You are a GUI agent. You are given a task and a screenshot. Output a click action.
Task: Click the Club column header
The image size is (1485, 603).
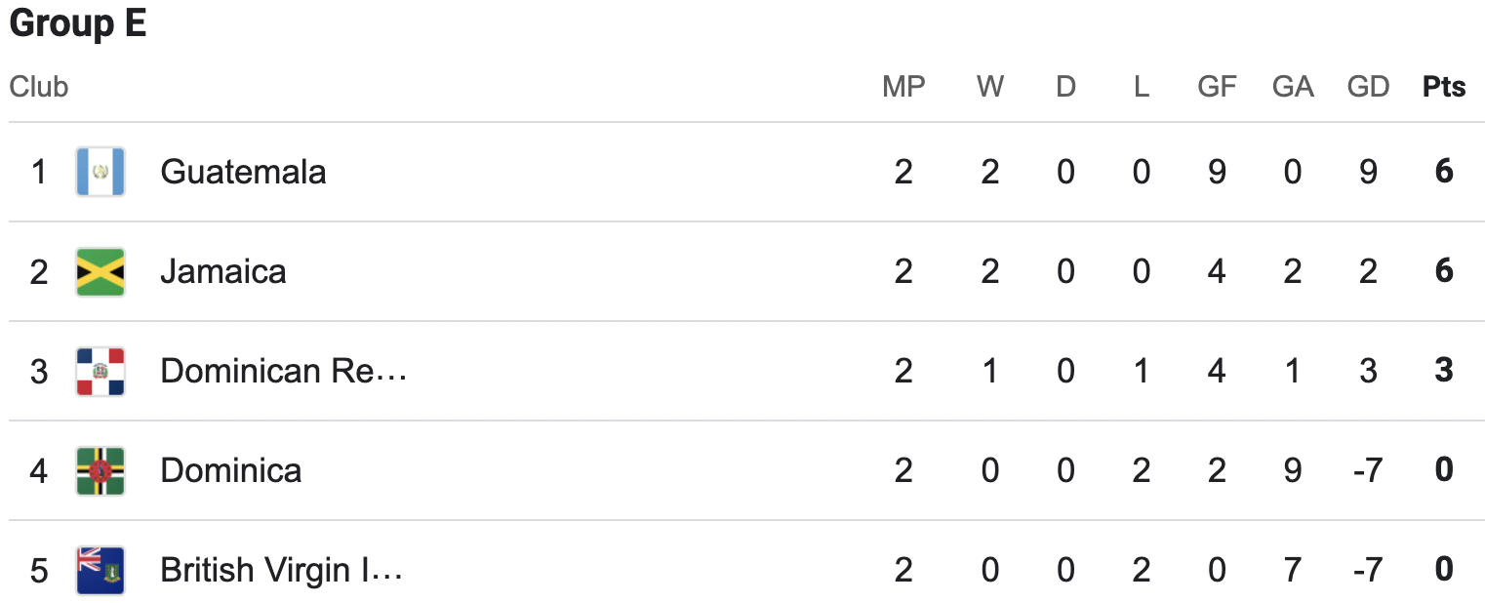pyautogui.click(x=39, y=87)
